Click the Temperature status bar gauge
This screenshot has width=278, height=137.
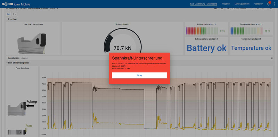(246, 31)
